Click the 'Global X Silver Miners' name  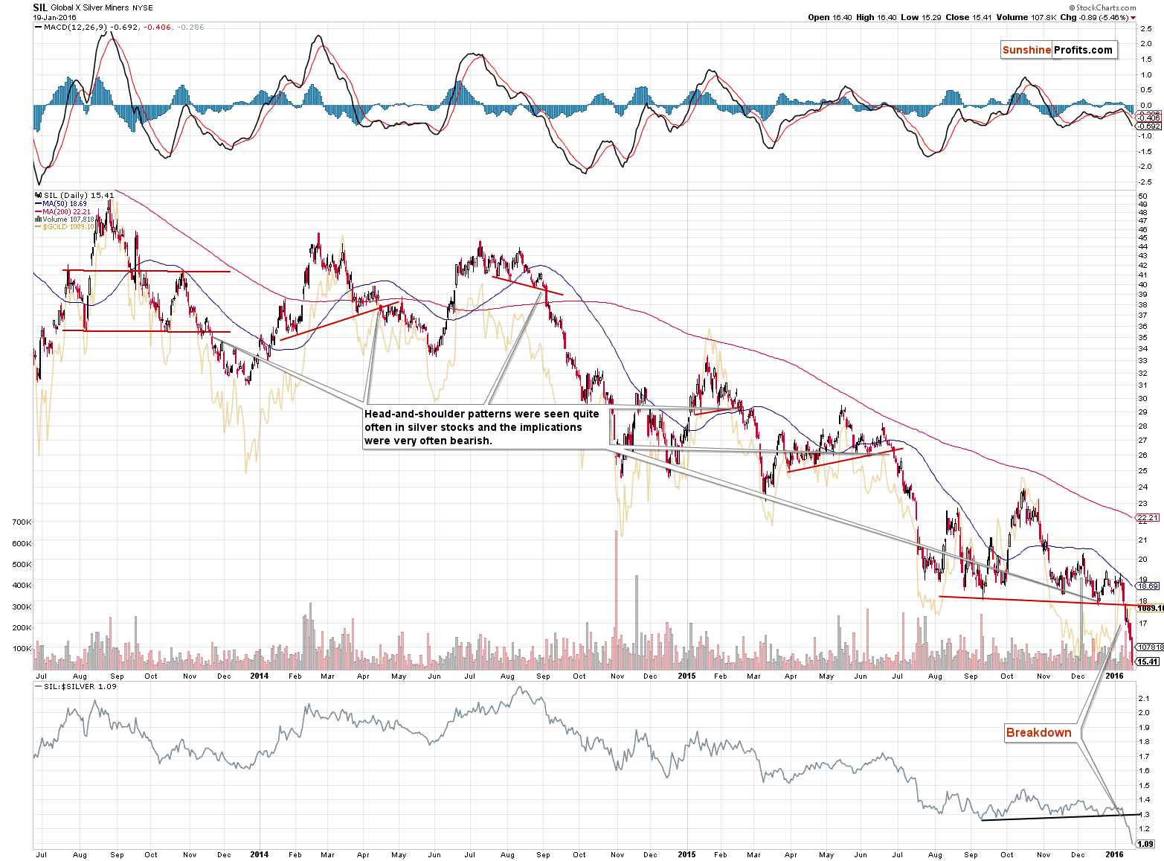coord(90,7)
